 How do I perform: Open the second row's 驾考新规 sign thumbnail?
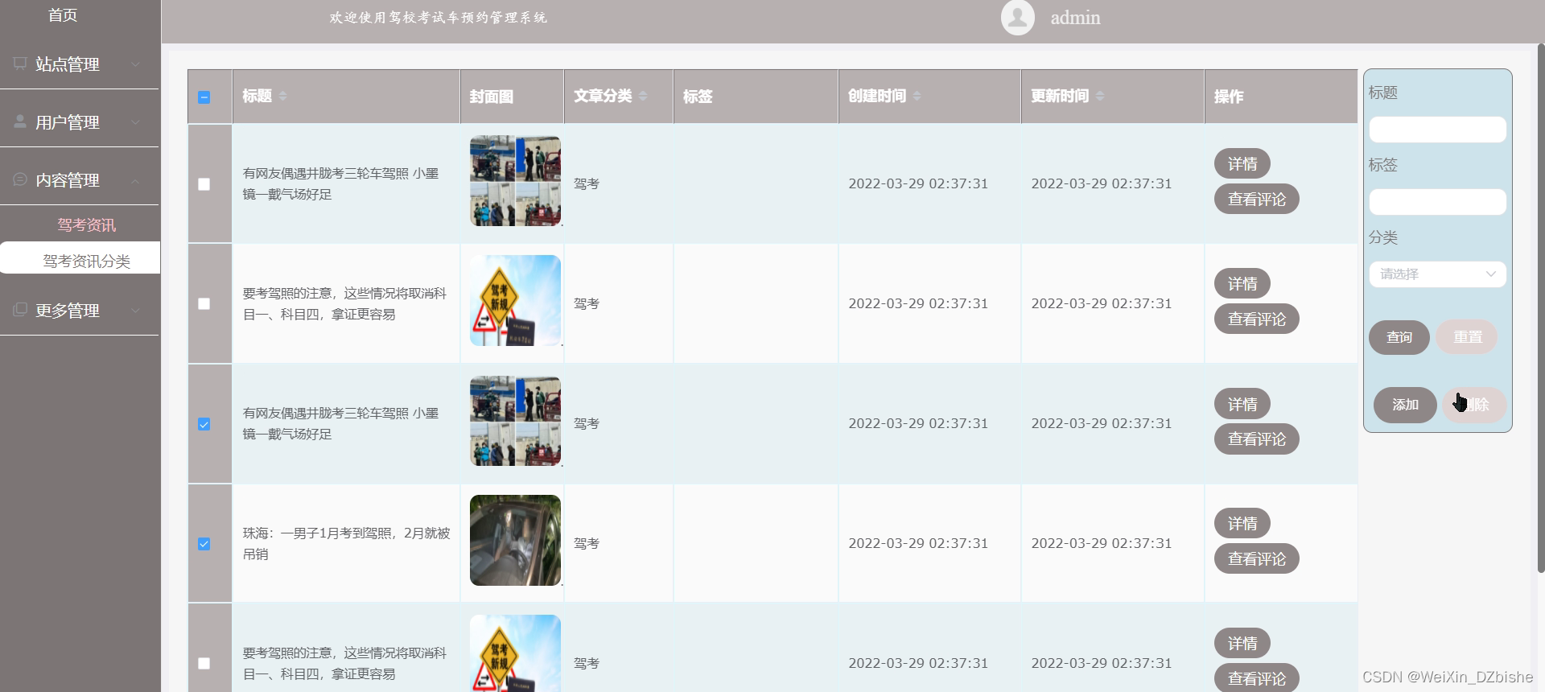515,300
